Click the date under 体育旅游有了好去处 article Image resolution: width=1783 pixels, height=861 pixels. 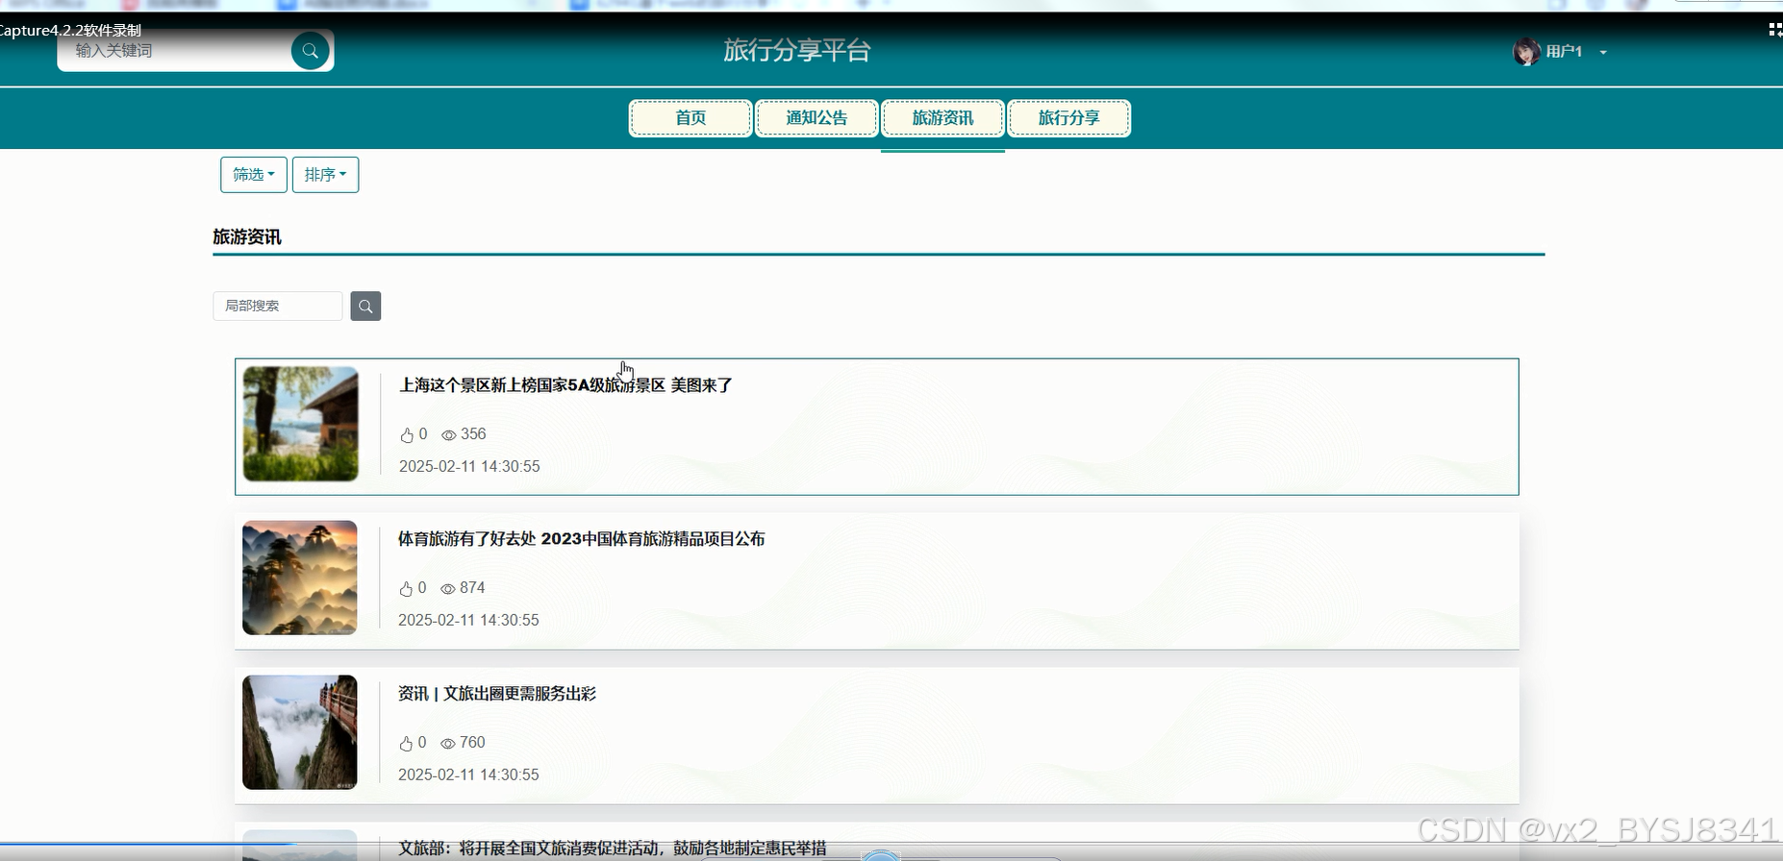(x=468, y=620)
